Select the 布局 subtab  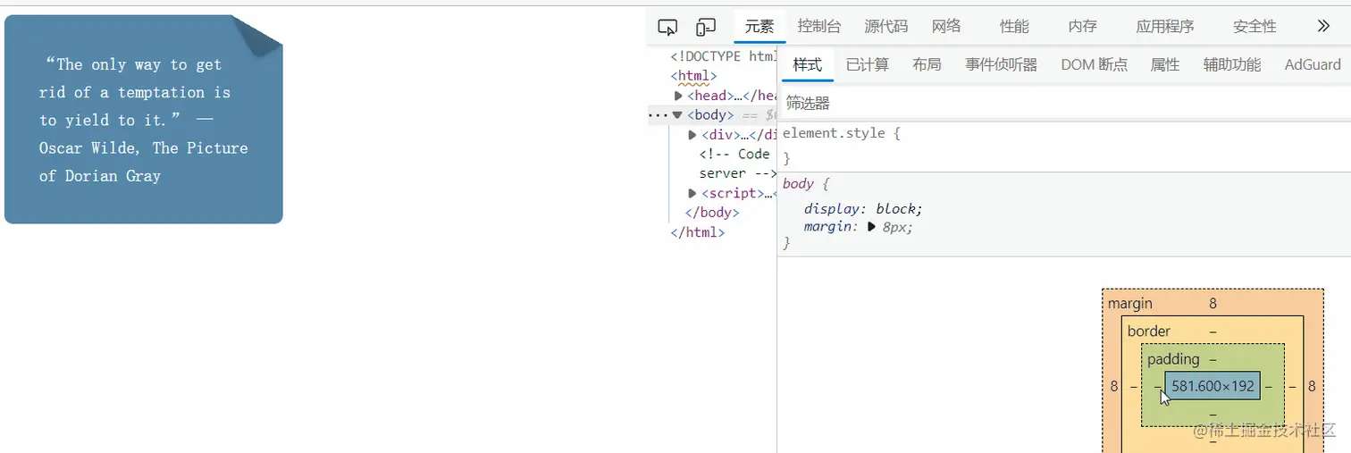coord(927,64)
